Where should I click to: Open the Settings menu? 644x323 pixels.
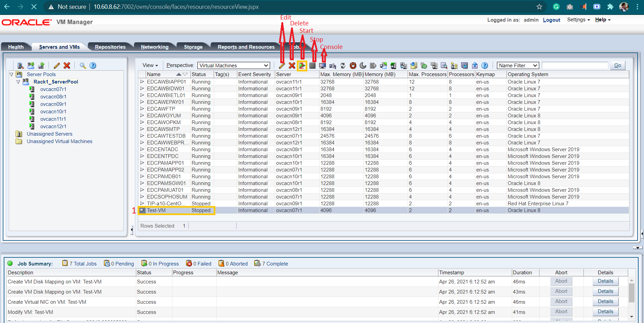click(578, 20)
